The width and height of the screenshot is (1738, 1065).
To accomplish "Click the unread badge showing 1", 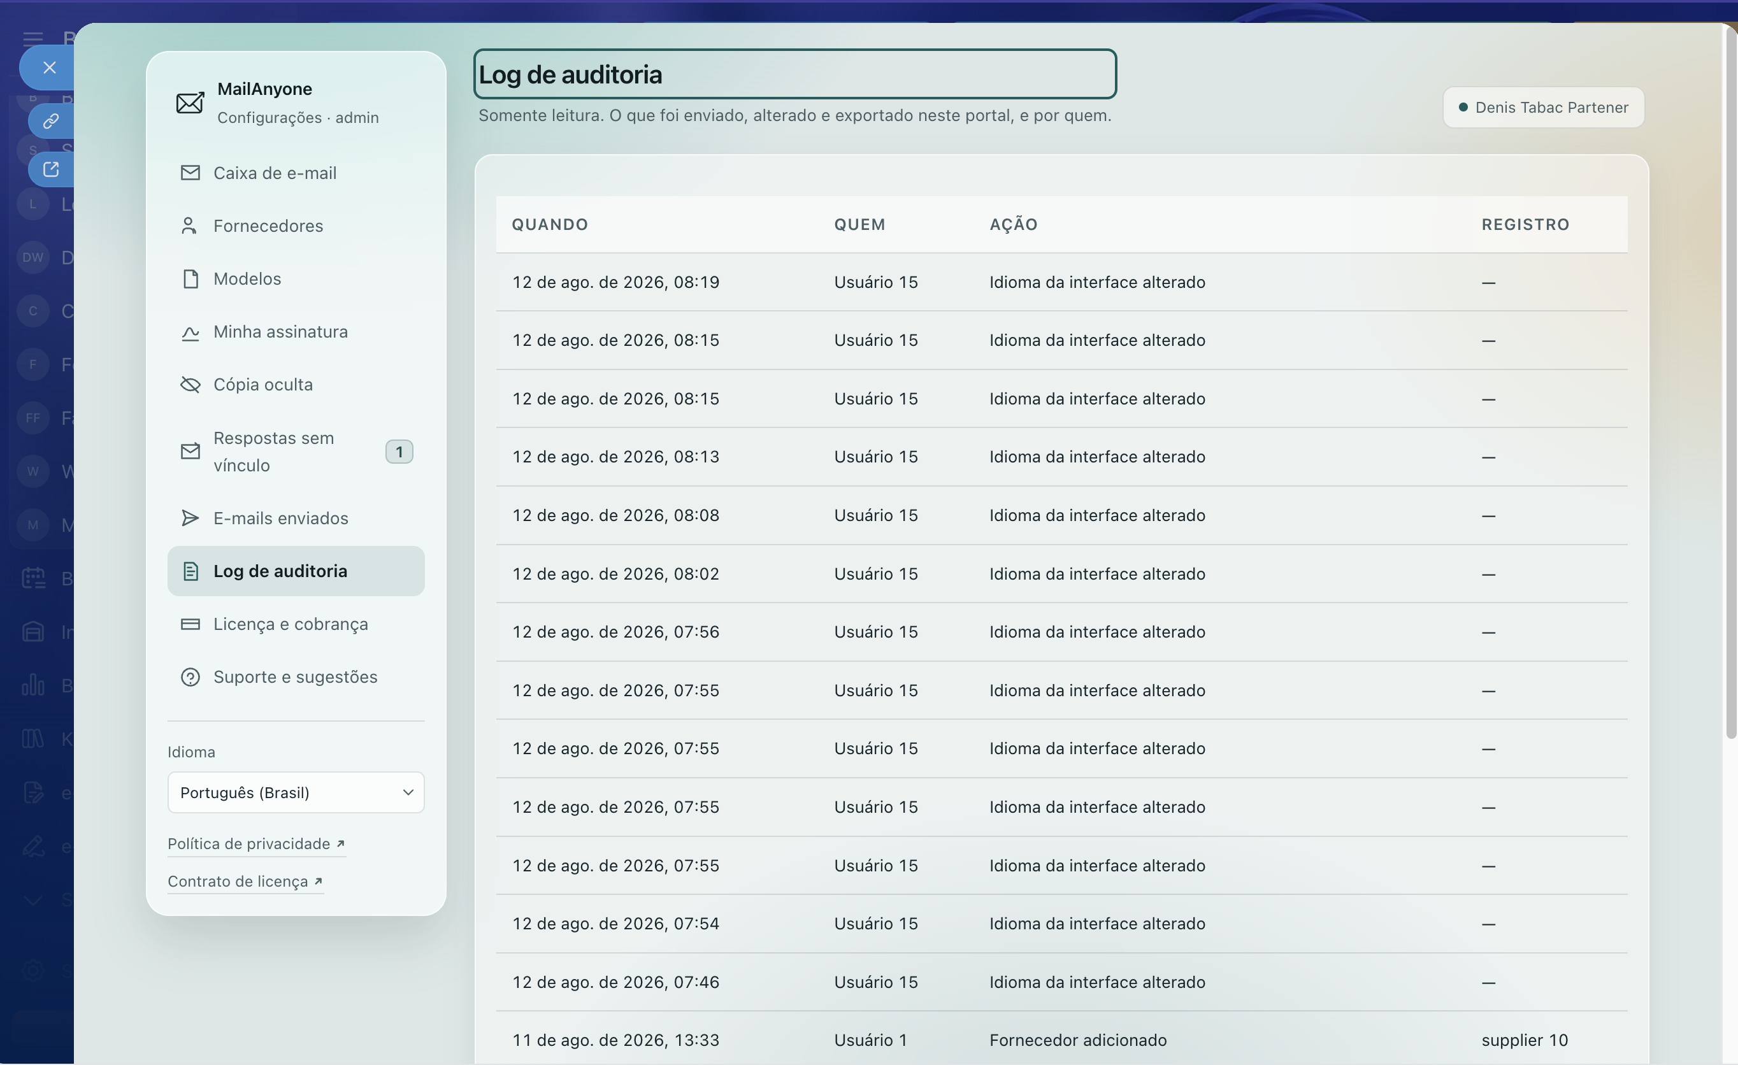I will (399, 452).
